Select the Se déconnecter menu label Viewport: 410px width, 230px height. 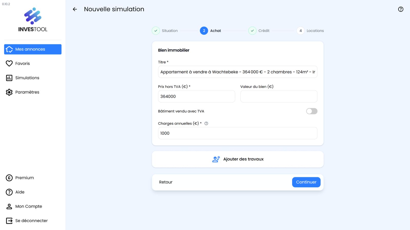(32, 221)
